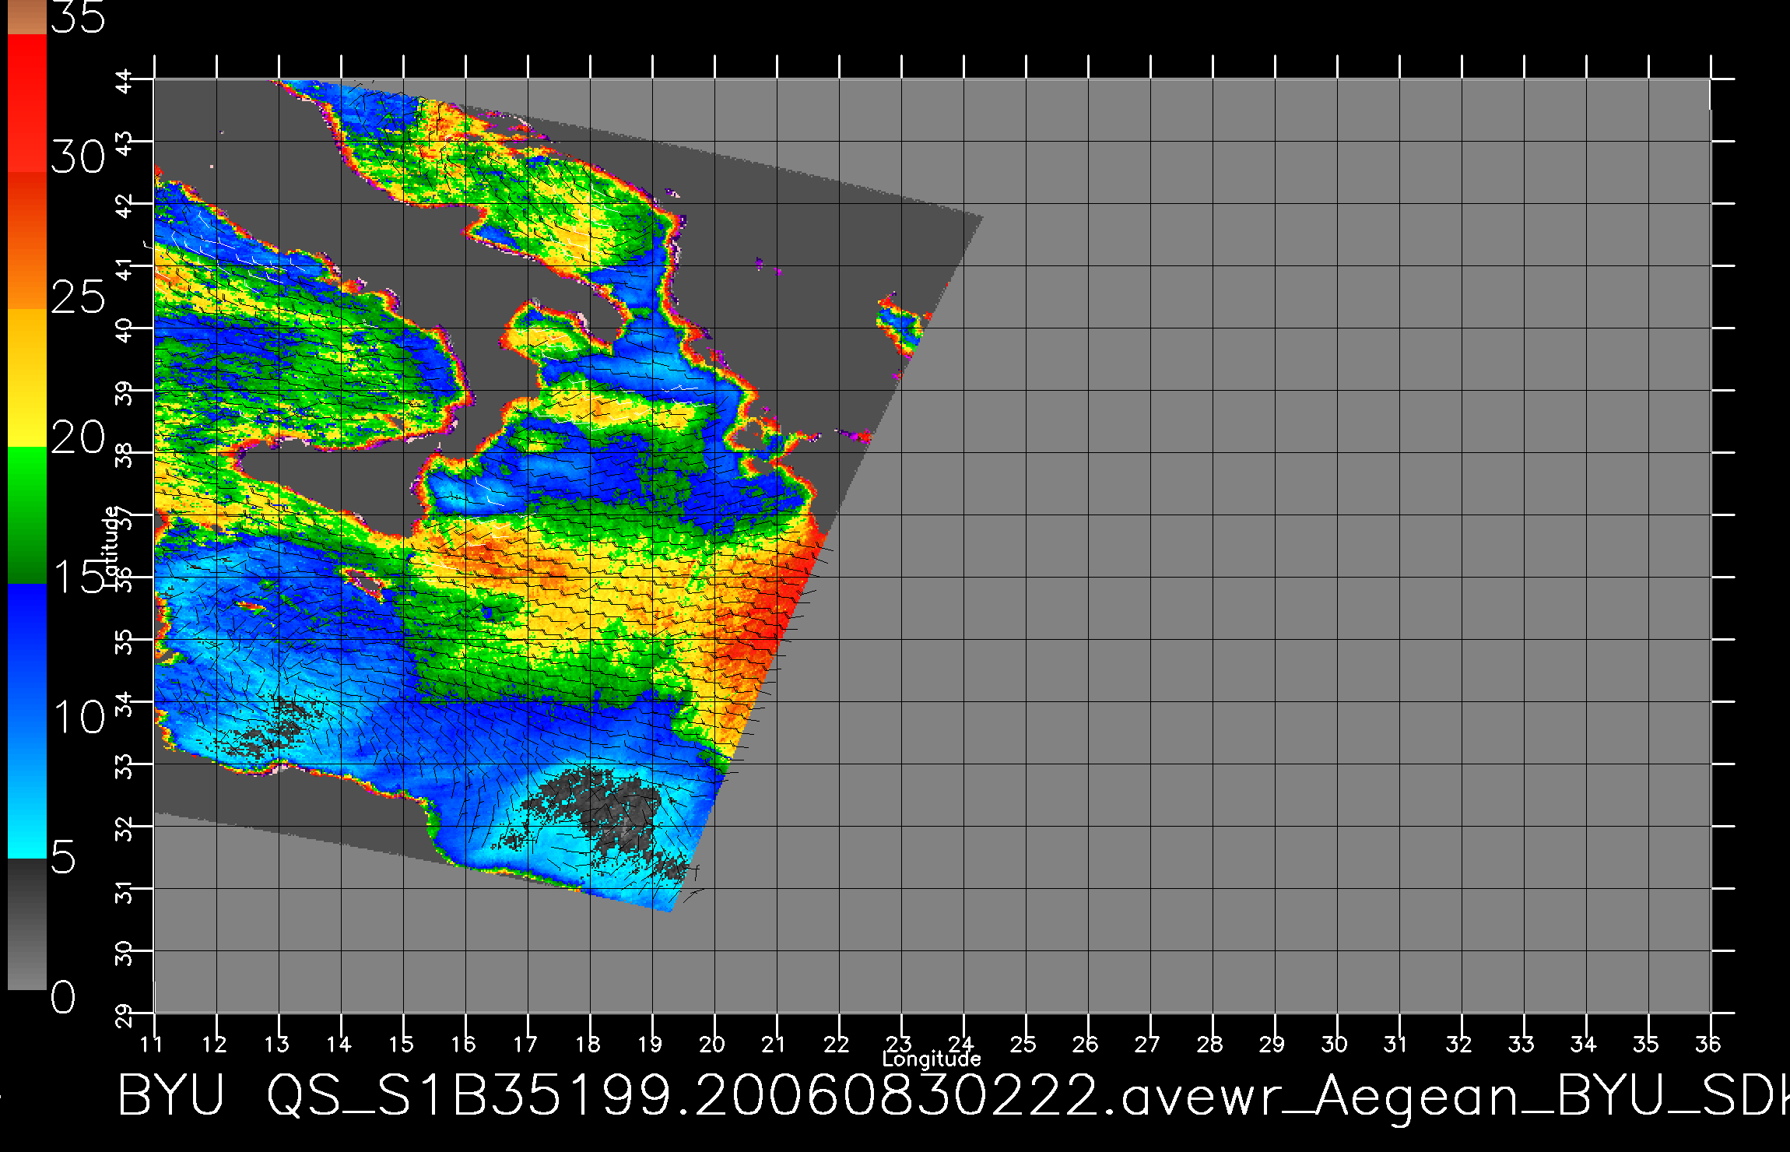This screenshot has width=1790, height=1152.
Task: Click longitude tick label 11
Action: pos(152,1044)
